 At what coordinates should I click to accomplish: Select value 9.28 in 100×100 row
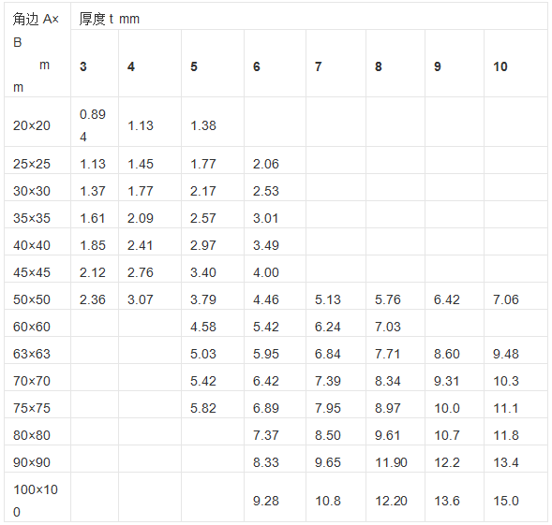[266, 501]
